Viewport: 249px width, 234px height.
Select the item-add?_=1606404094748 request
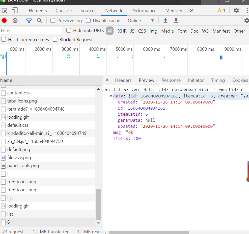(x=48, y=109)
